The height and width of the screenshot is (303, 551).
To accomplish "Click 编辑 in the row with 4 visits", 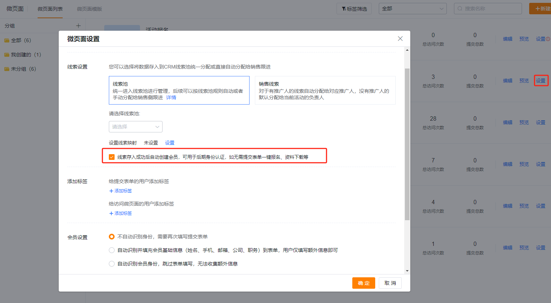I will coord(508,206).
